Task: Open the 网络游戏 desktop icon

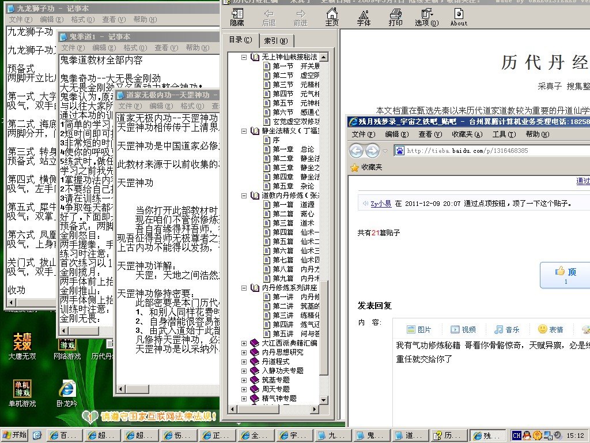Action: [x=67, y=349]
